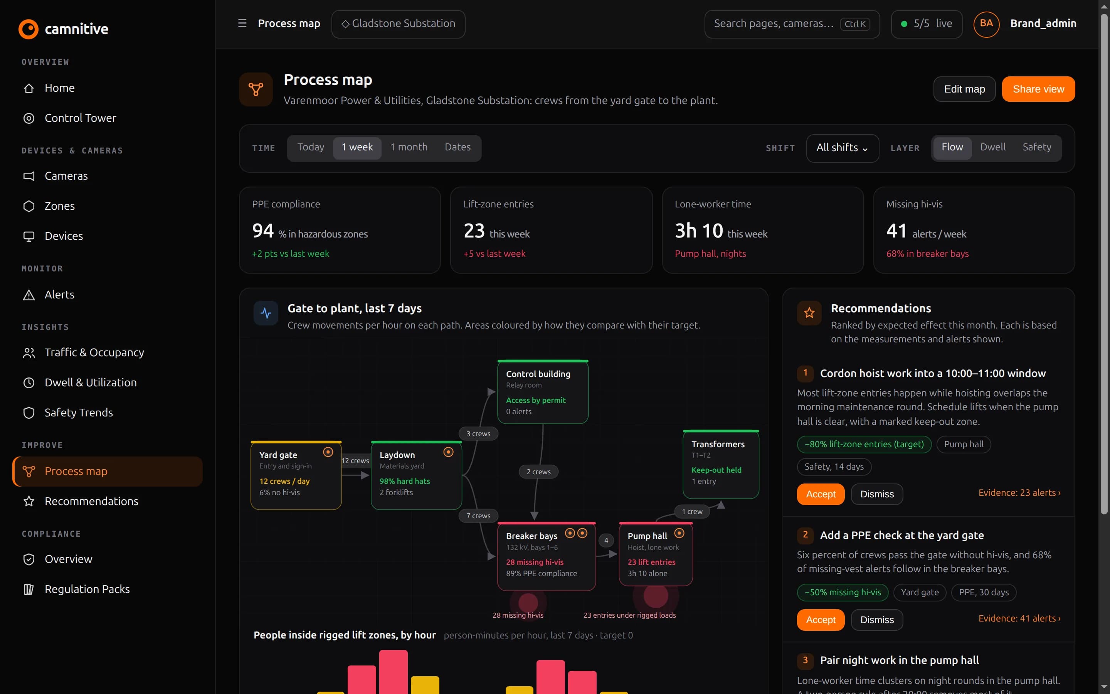Image resolution: width=1110 pixels, height=694 pixels.
Task: Navigate to Zones
Action: click(x=107, y=206)
